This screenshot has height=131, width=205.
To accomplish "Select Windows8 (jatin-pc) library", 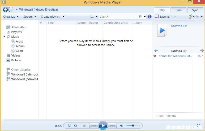I will pos(24,74).
